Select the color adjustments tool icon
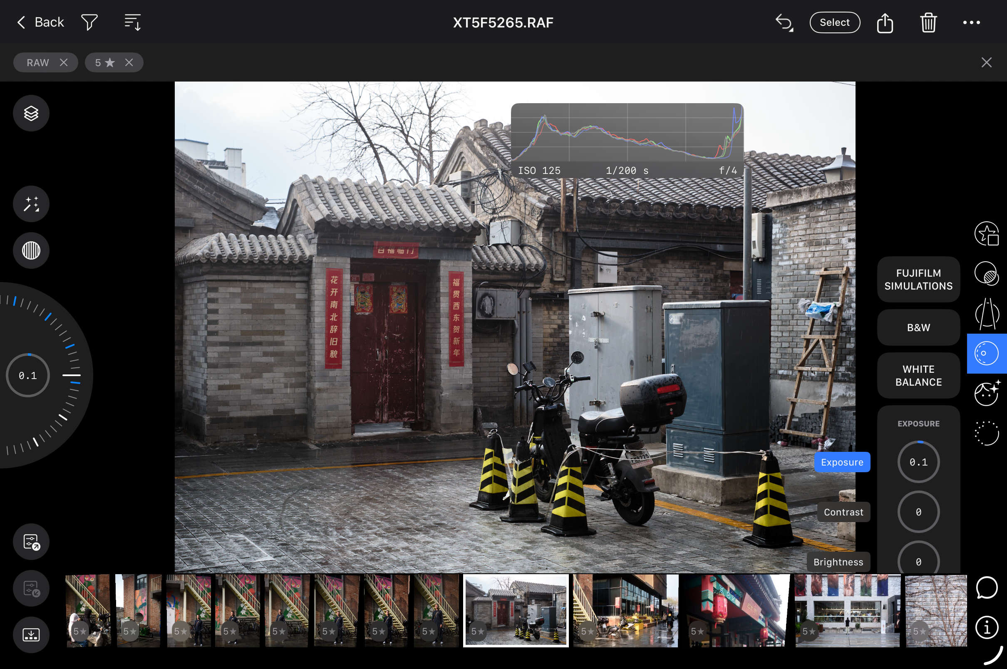 [986, 353]
